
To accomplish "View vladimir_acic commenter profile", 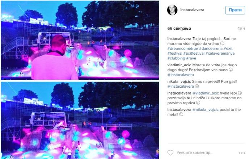I will click(x=179, y=65).
